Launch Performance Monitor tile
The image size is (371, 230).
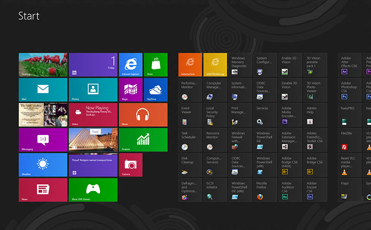(190, 89)
